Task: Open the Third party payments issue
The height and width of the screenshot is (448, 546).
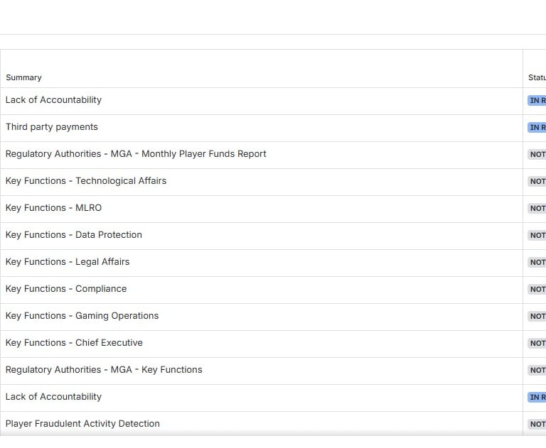Action: coord(52,127)
